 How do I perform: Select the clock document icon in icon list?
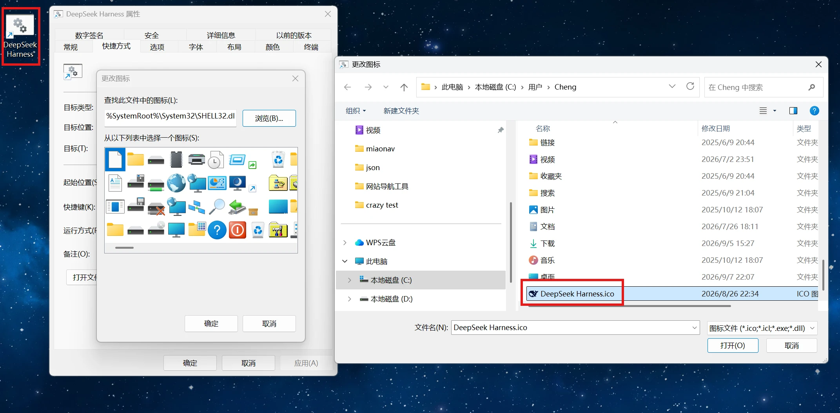(x=216, y=160)
